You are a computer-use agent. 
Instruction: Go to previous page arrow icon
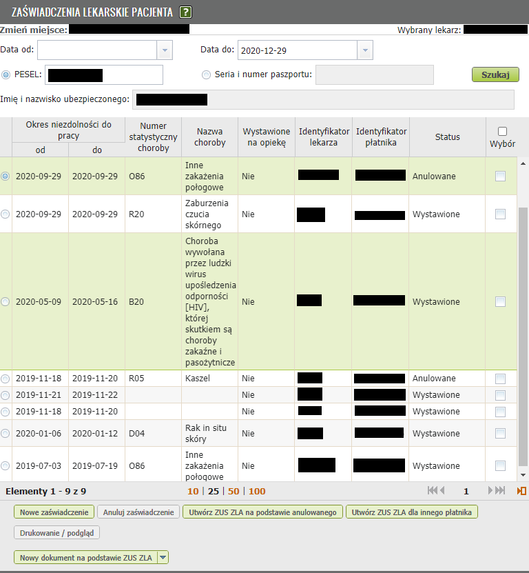(442, 490)
